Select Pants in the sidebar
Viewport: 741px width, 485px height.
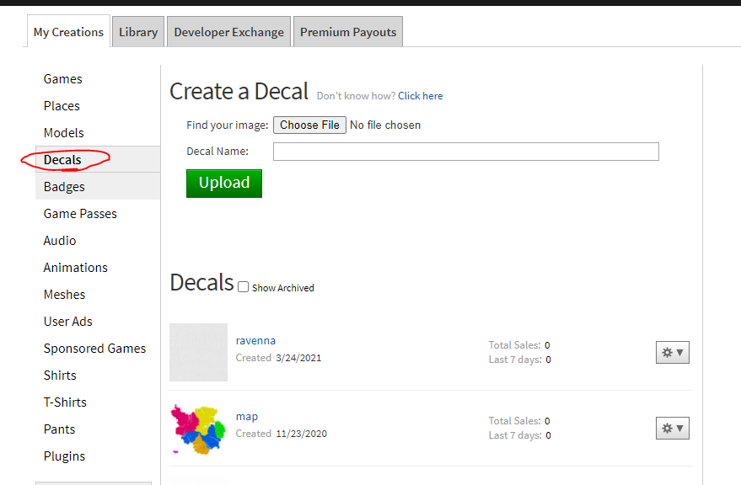tap(59, 429)
